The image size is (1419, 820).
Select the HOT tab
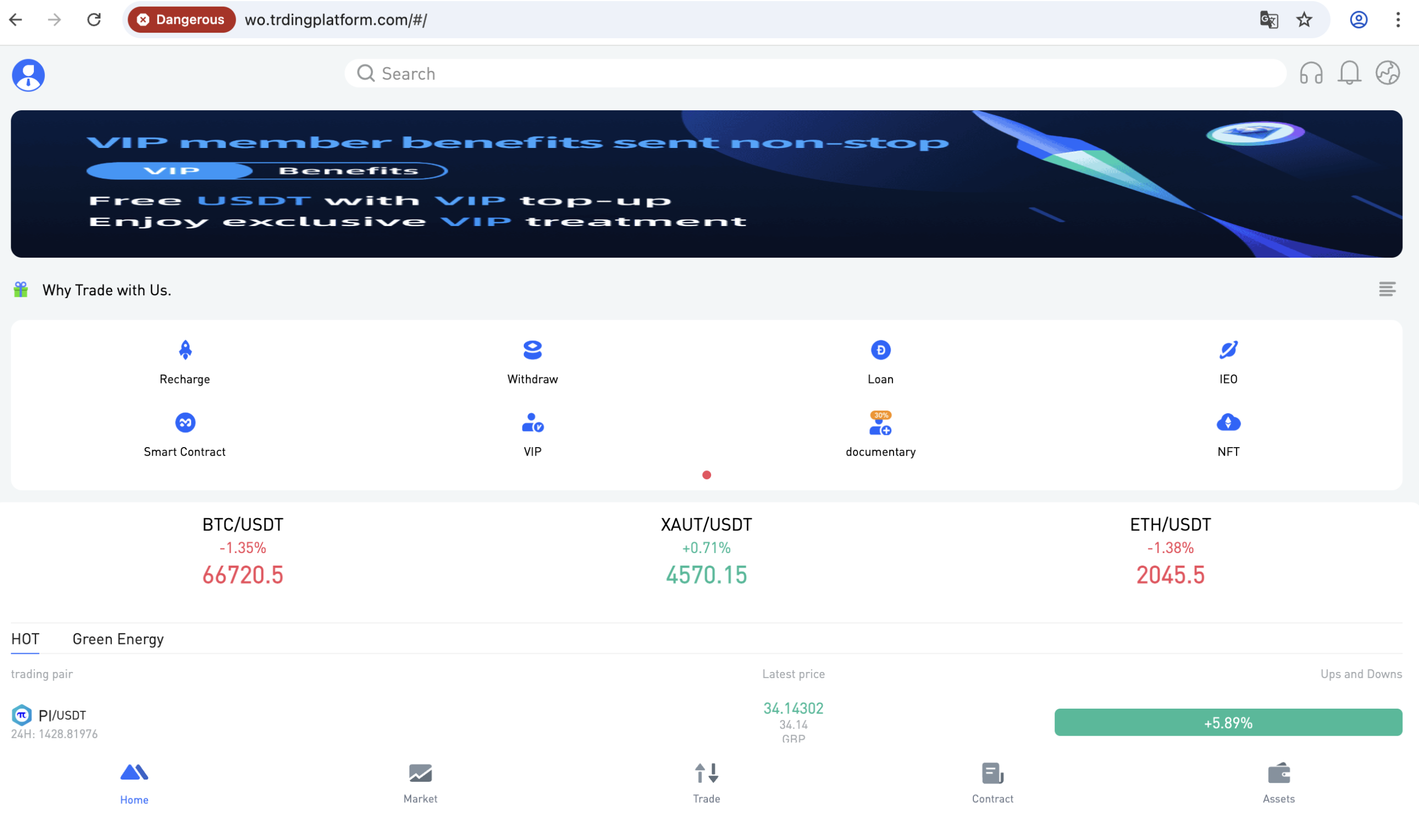pyautogui.click(x=25, y=639)
